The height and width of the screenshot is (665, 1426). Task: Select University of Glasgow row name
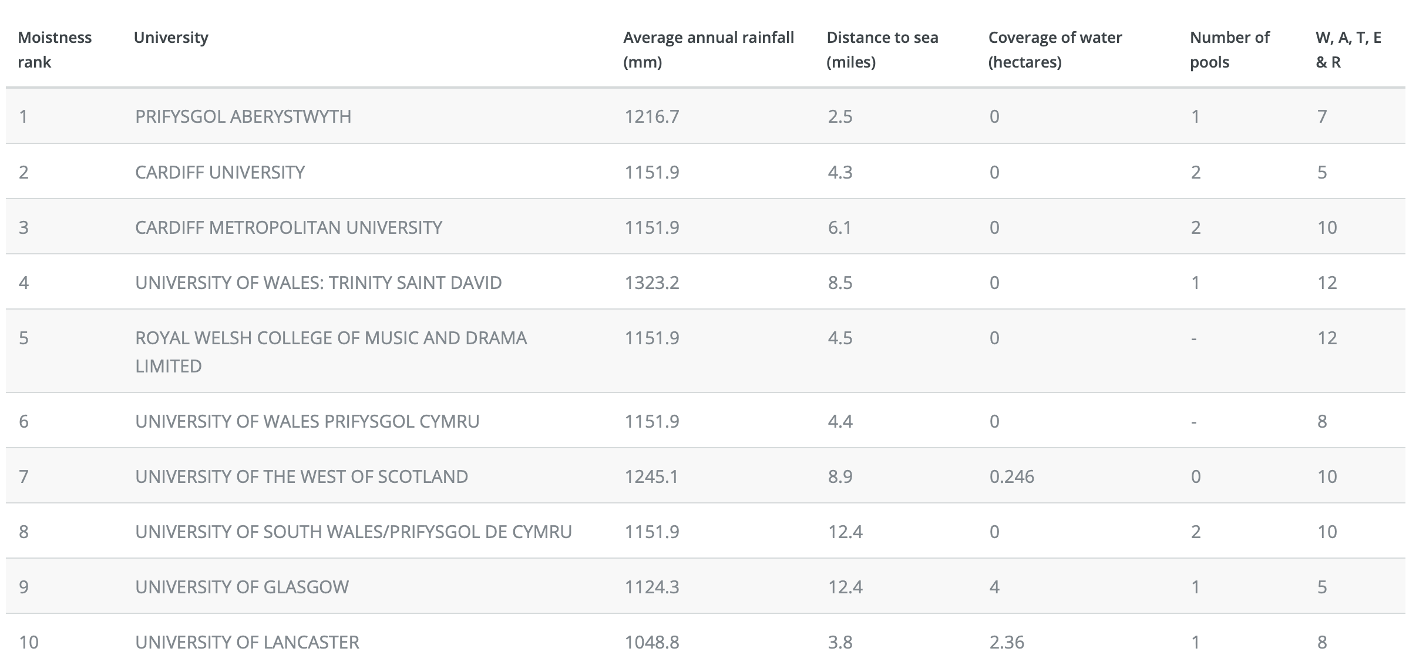(x=242, y=587)
